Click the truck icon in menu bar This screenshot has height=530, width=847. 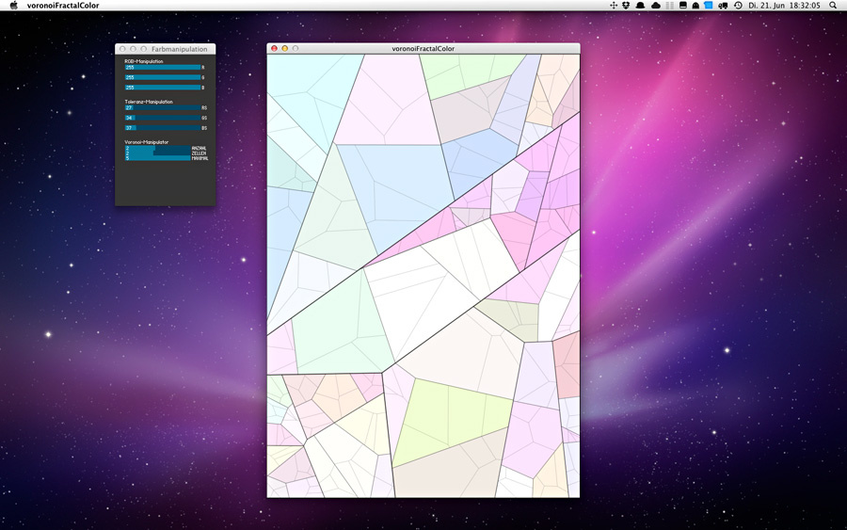tap(723, 6)
